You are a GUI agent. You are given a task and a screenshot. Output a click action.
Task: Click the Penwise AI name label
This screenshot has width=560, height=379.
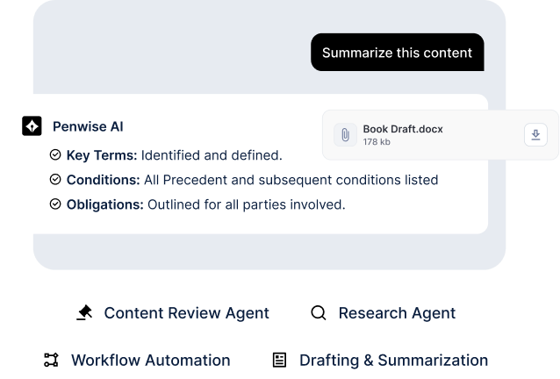point(82,126)
